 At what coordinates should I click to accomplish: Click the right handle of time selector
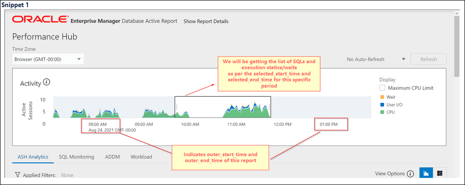tap(269, 107)
